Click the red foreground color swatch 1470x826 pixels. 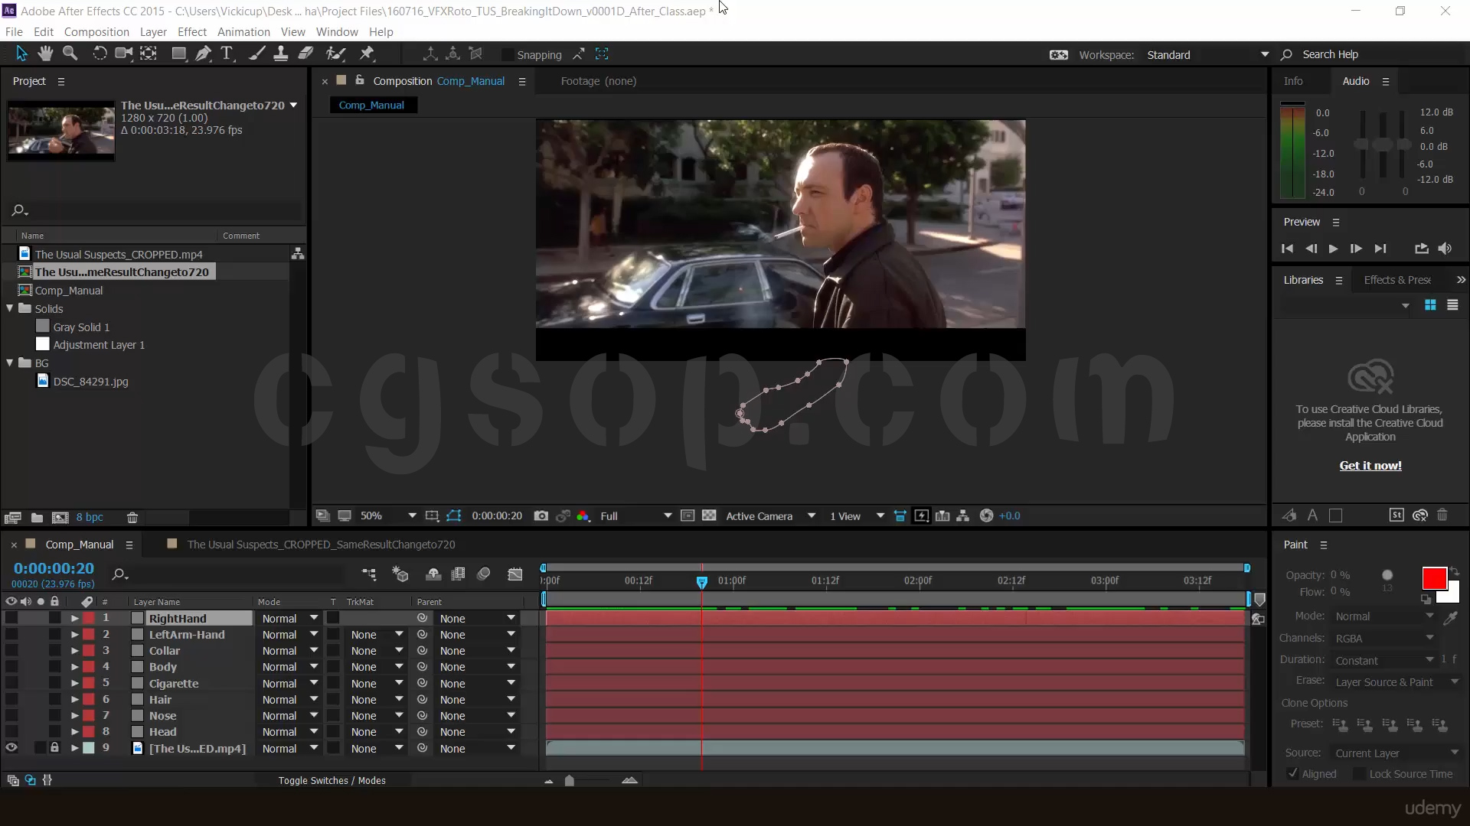1433,578
